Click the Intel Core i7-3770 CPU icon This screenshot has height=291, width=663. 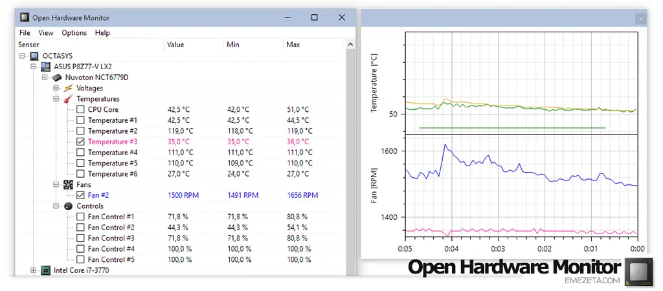46,270
